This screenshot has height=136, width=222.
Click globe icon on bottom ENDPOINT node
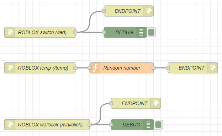tap(155, 103)
